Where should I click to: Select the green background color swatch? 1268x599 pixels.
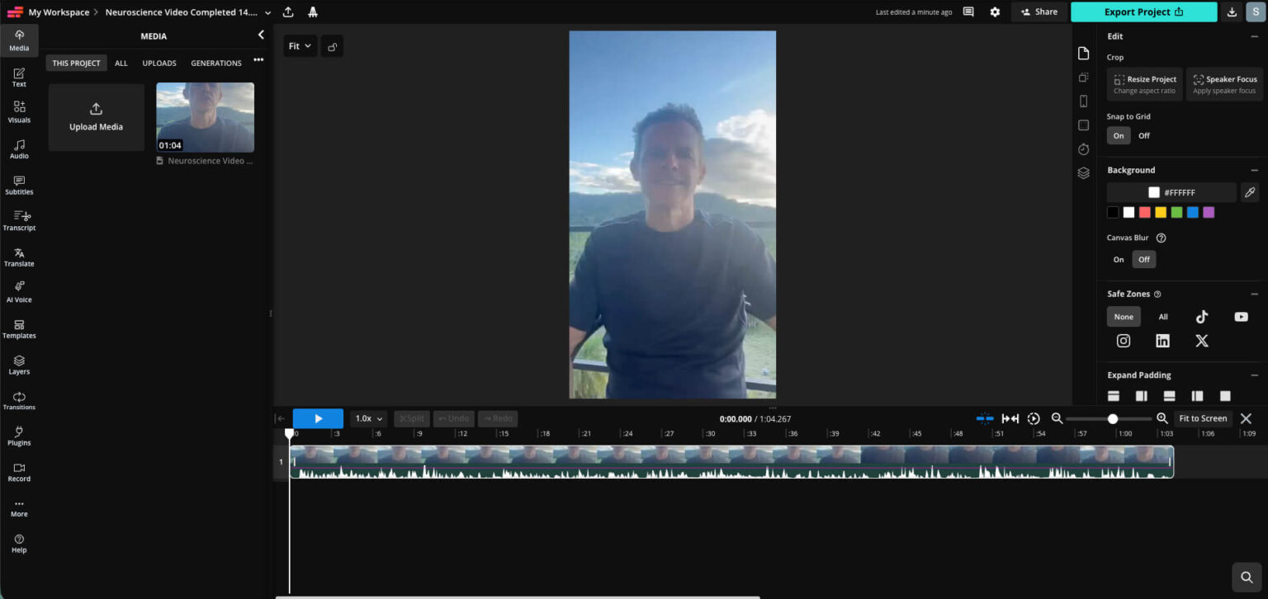coord(1176,212)
